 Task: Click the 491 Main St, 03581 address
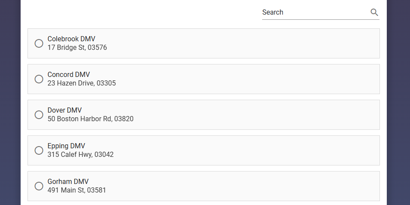pos(76,190)
